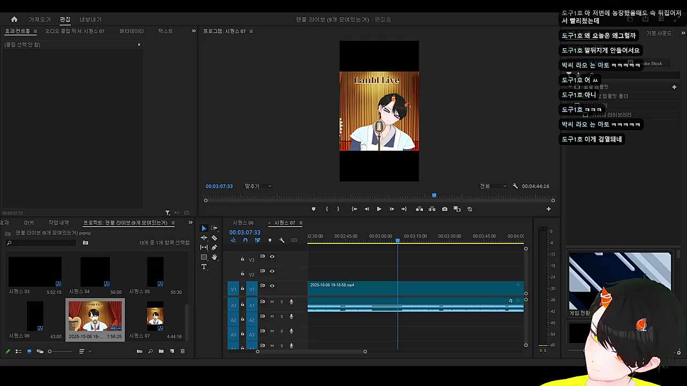
Task: Open timeline display settings wrench
Action: tap(282, 240)
